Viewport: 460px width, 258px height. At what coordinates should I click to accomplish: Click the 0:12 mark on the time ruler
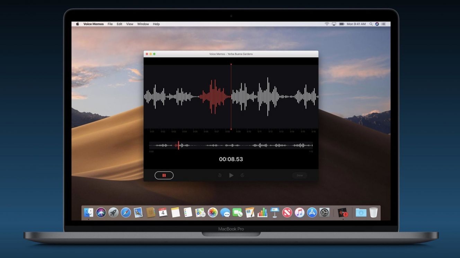(271, 132)
